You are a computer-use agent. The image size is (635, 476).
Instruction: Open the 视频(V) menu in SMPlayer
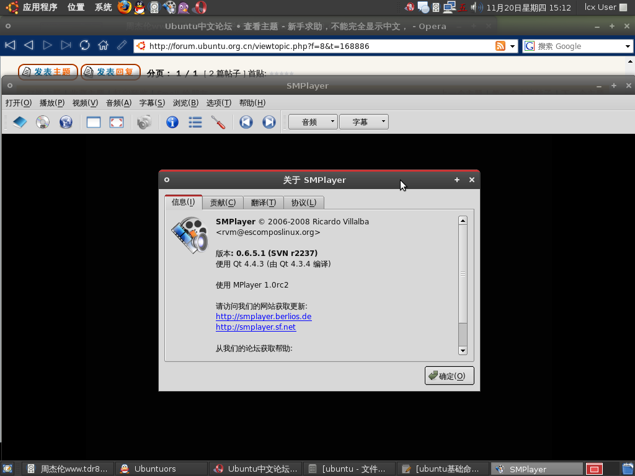(85, 103)
